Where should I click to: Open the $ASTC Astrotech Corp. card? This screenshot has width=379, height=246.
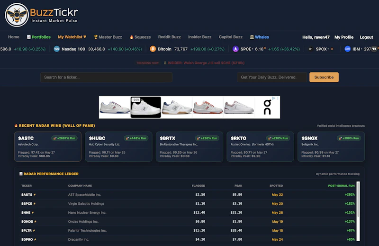[48, 147]
